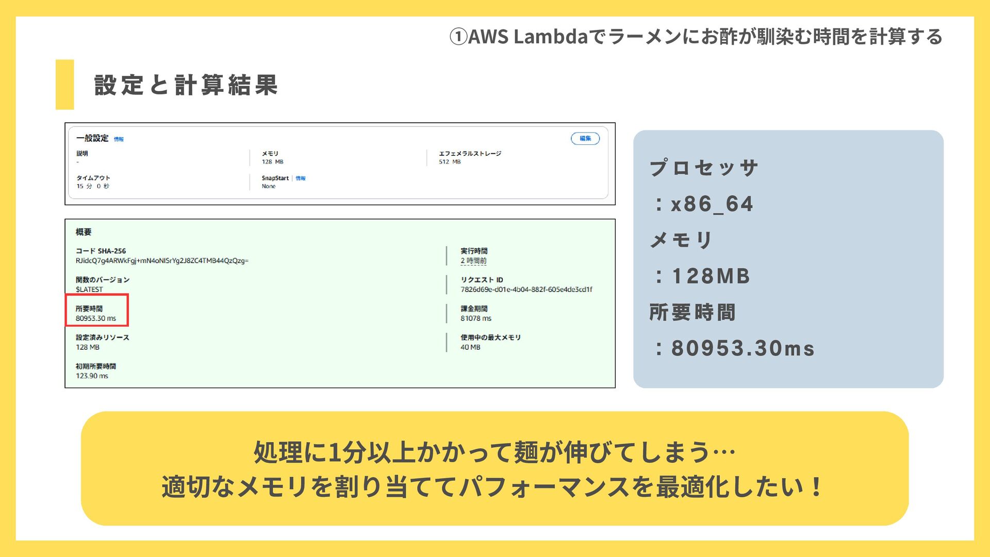Click the エフェメラルストレージ 512 MB value
990x557 pixels.
click(450, 162)
